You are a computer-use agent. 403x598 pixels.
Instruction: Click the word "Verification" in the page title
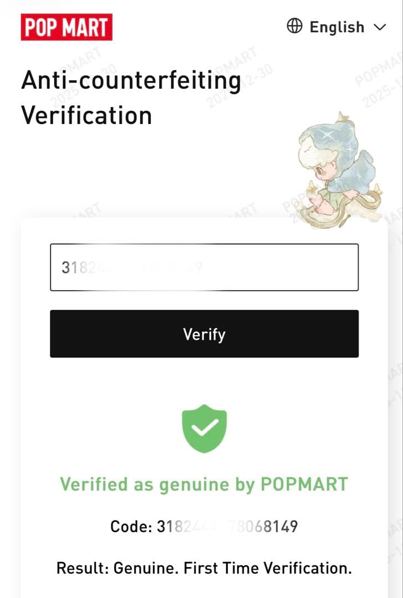click(x=86, y=115)
